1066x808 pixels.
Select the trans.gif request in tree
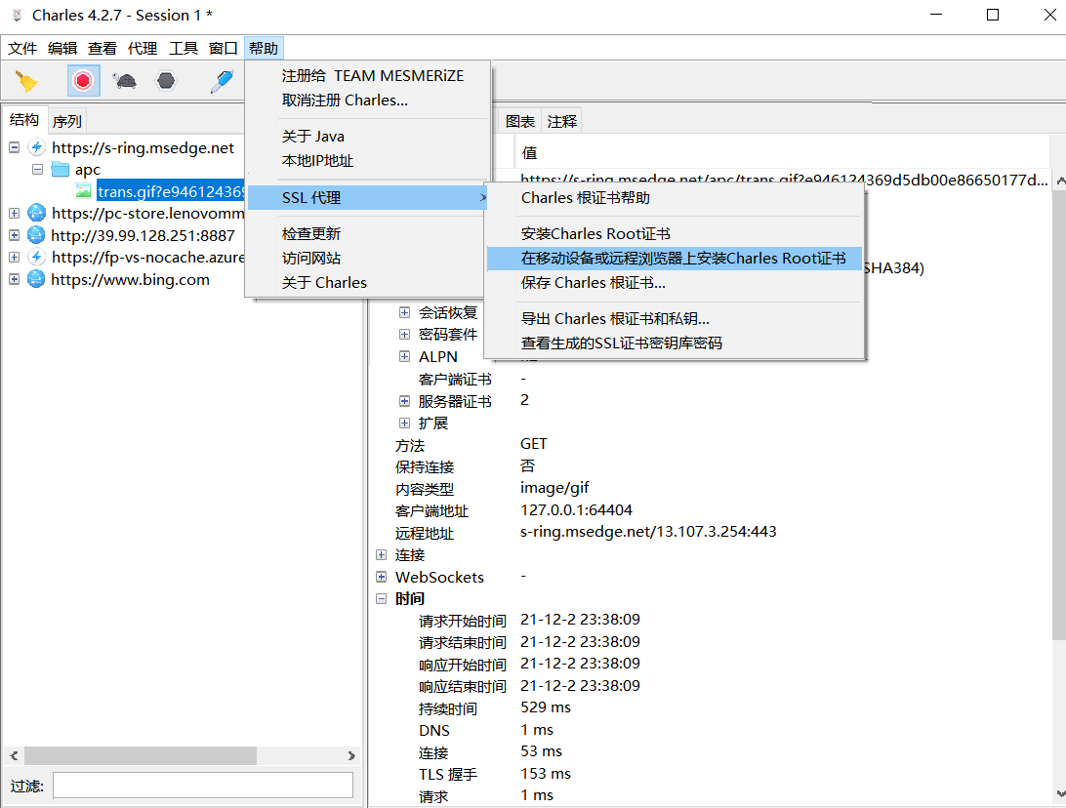(170, 191)
